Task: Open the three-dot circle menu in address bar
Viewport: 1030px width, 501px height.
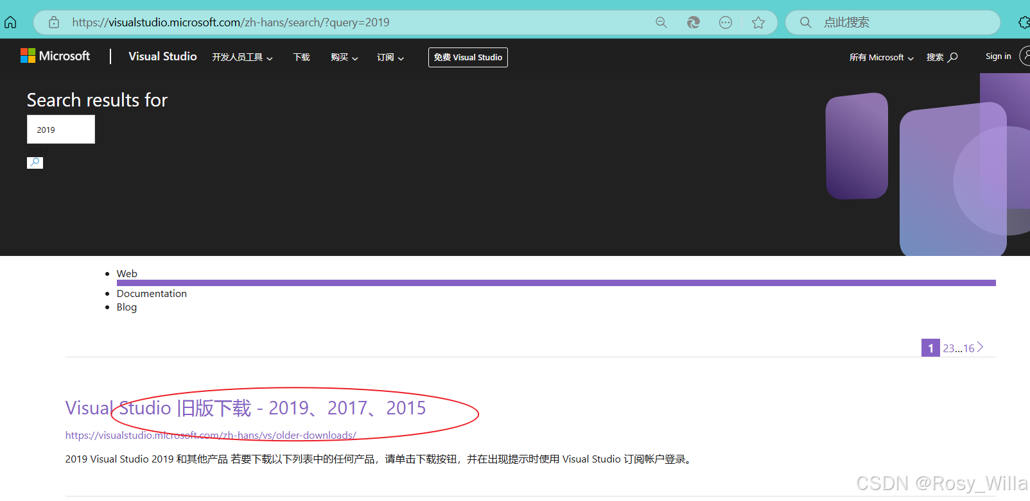Action: [725, 22]
